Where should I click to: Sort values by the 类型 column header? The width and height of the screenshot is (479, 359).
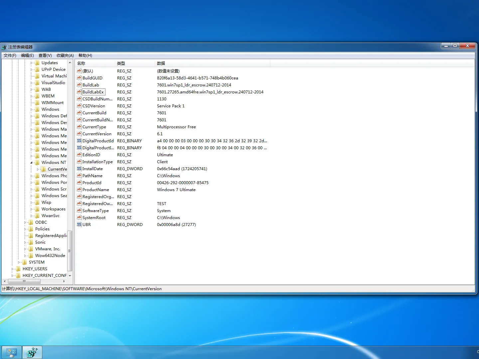pyautogui.click(x=121, y=63)
